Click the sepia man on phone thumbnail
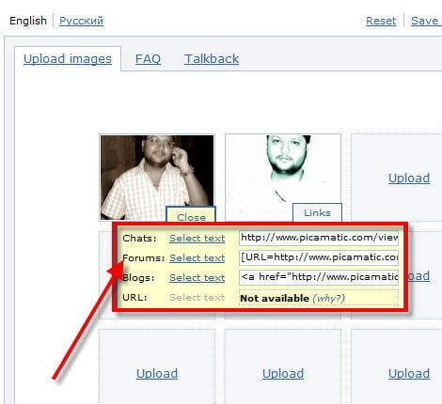Viewport: 442px width, 404px height. [x=157, y=177]
